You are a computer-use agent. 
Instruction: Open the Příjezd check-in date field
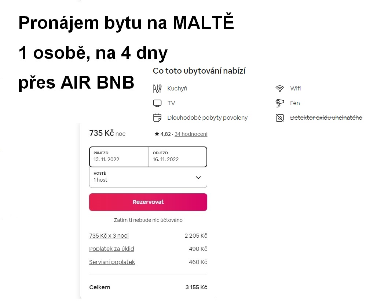[x=119, y=157]
